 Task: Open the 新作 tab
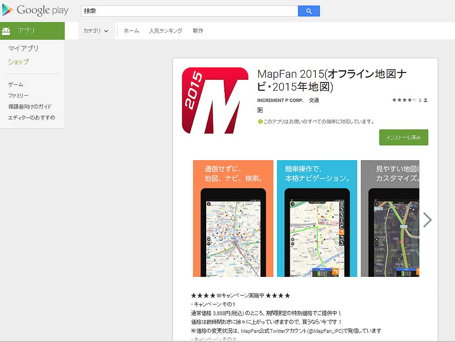[x=198, y=31]
